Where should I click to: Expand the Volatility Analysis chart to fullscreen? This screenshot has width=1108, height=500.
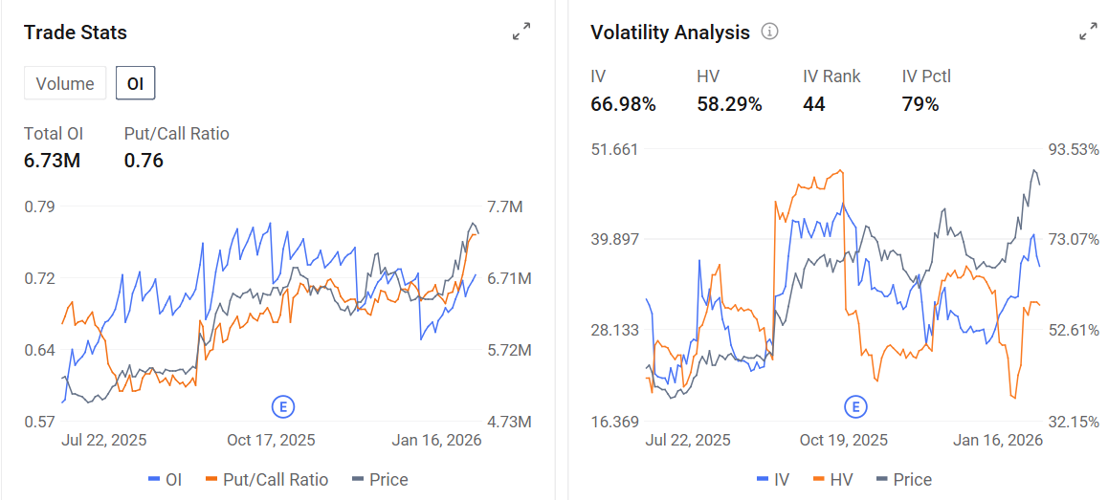pyautogui.click(x=1088, y=32)
